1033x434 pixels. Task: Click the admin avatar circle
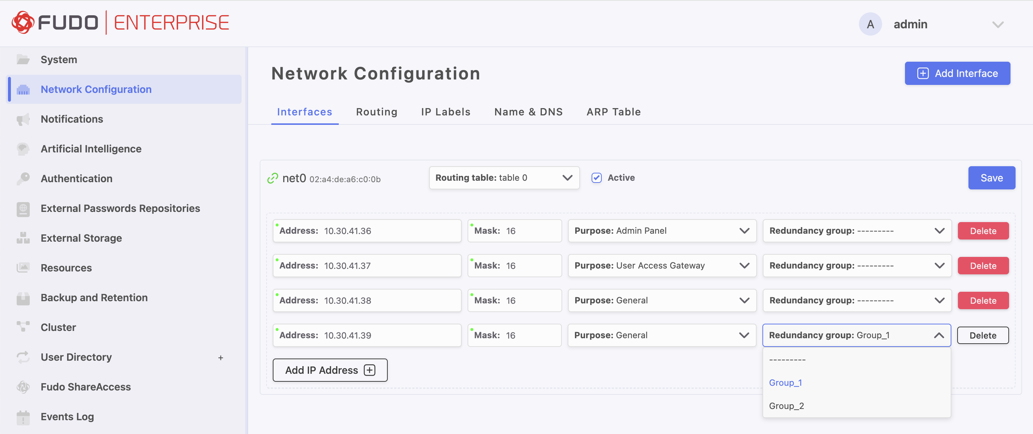(870, 24)
